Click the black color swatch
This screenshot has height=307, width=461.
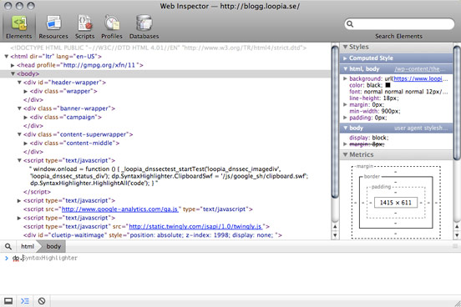388,85
